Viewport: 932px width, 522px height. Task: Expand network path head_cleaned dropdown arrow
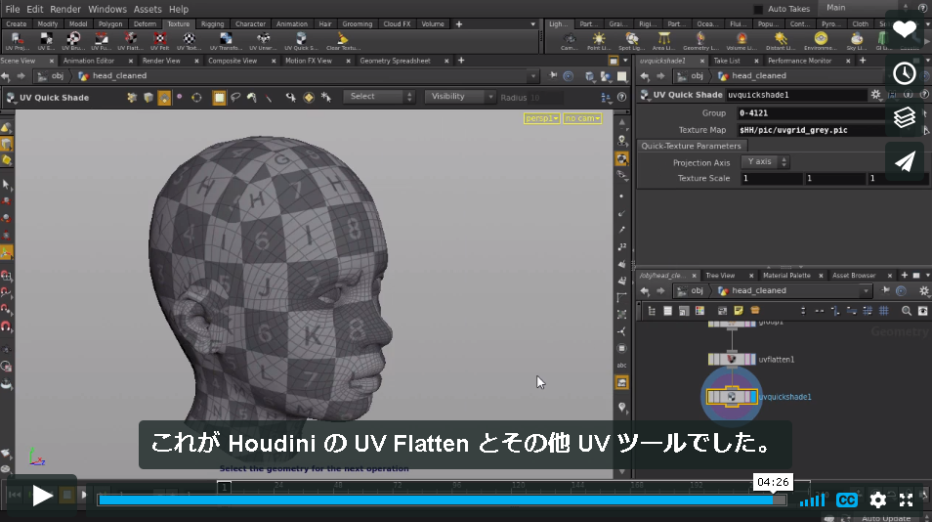pos(866,290)
